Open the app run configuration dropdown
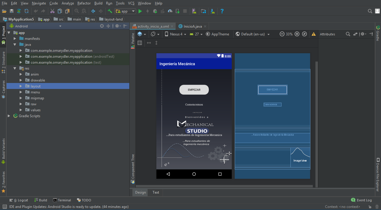Screen dimensions: 381x210 125,11
